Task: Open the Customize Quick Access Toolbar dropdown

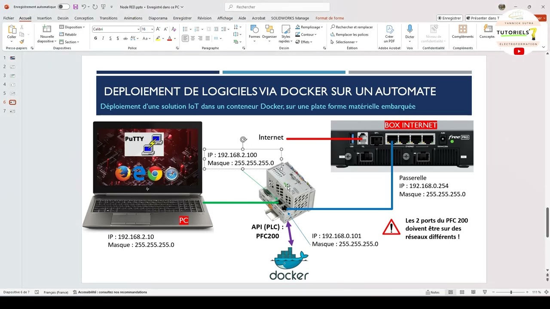Action: pyautogui.click(x=112, y=7)
